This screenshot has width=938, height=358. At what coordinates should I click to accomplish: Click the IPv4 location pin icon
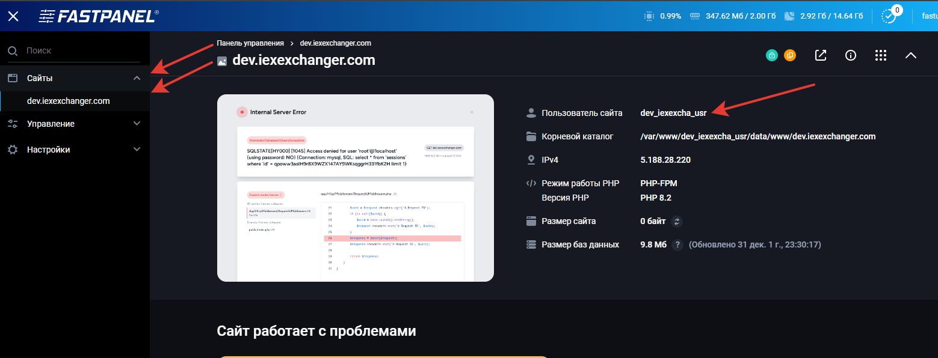click(531, 160)
